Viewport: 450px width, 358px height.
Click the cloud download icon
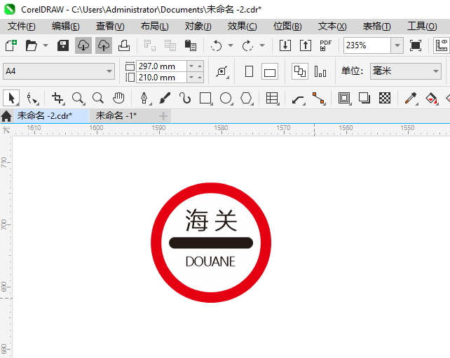point(83,45)
